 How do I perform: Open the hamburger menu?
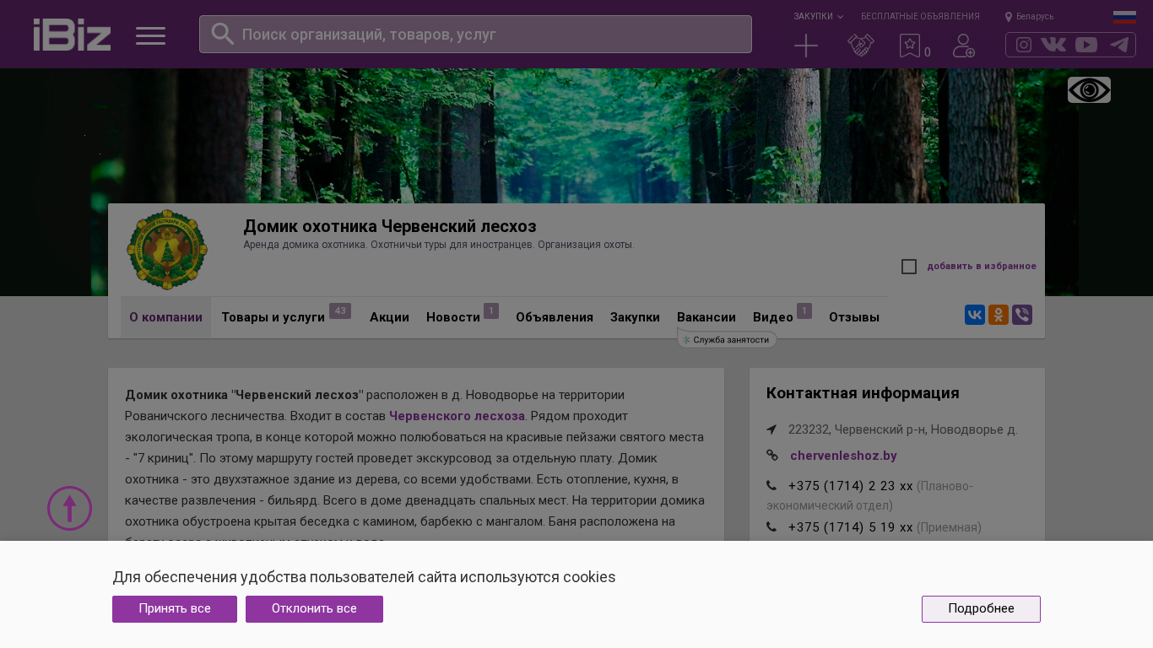(150, 35)
